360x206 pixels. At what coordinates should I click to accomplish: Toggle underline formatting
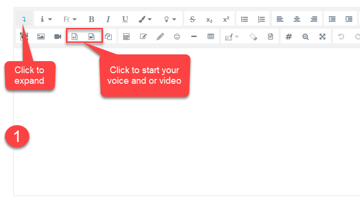click(125, 19)
